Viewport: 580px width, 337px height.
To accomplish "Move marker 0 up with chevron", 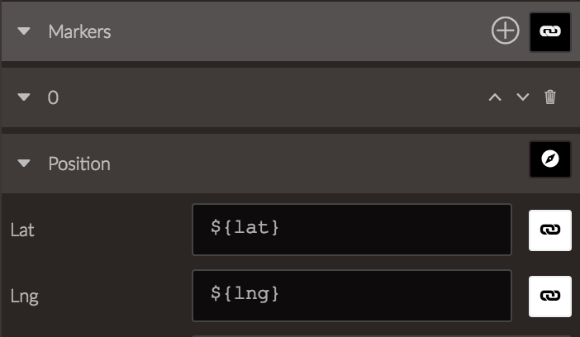I will [x=495, y=97].
